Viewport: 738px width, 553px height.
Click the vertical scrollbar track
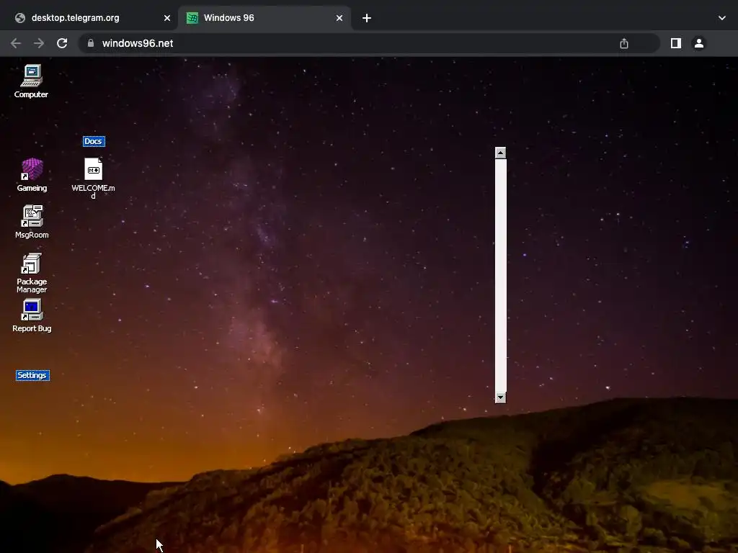click(501, 275)
